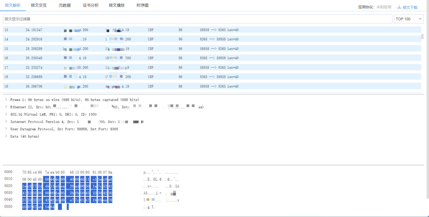
Task: Click ASCII dump text 'AS....j.+'
Action: click(x=153, y=193)
